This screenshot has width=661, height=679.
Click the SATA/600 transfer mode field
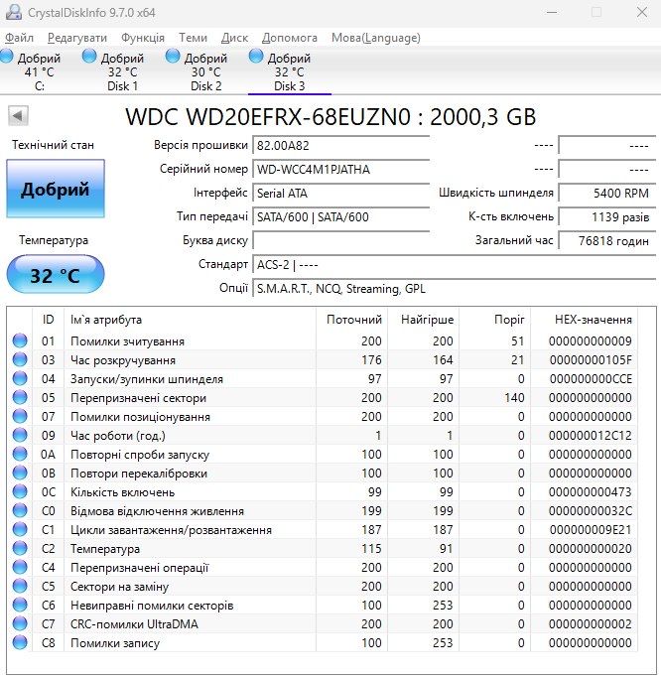point(341,216)
